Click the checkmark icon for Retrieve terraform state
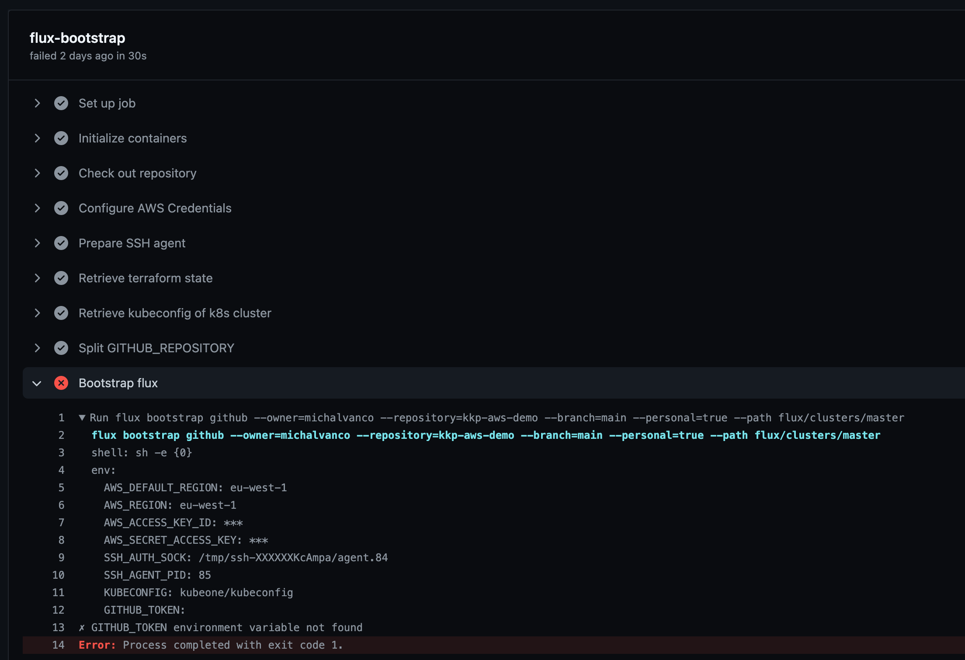 [x=61, y=278]
